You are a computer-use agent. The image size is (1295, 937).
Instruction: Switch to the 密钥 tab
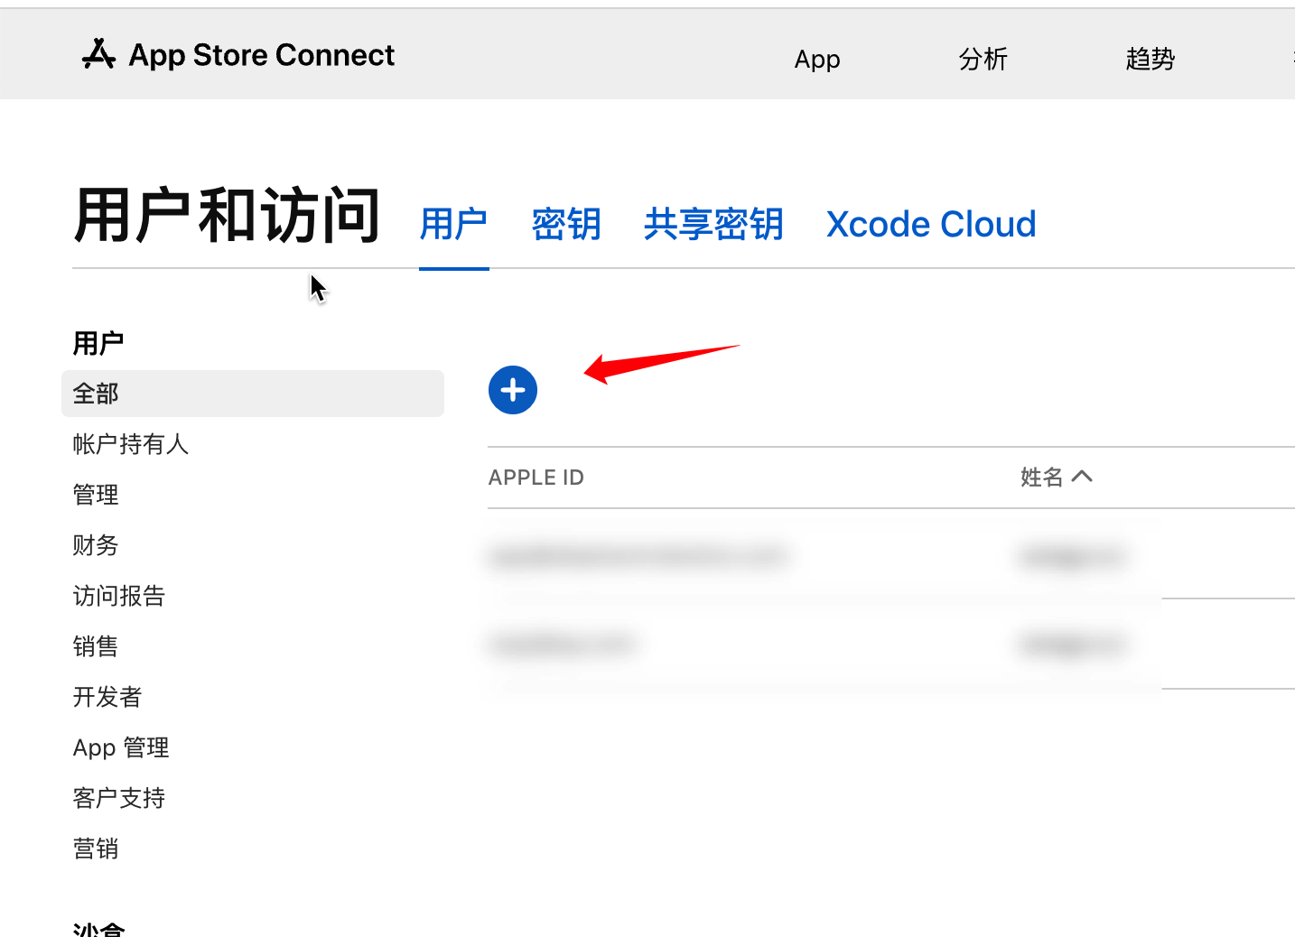pyautogui.click(x=566, y=225)
